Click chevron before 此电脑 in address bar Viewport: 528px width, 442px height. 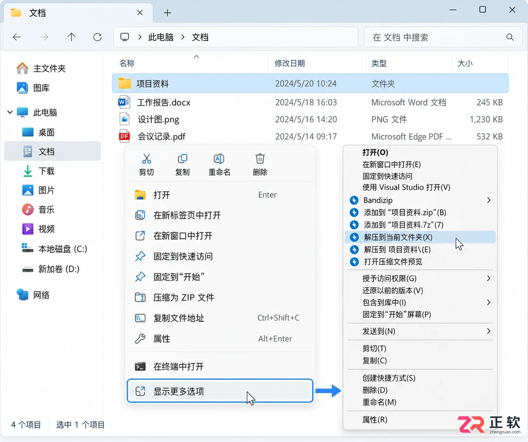click(139, 37)
